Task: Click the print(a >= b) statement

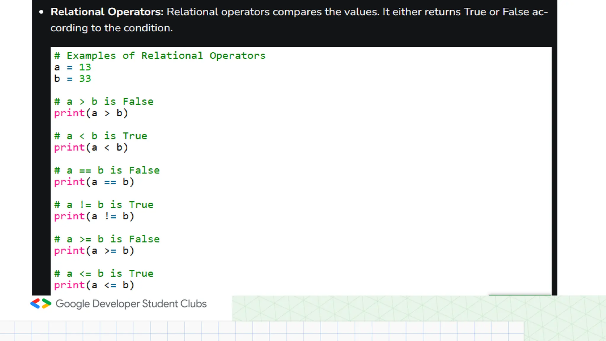Action: [x=94, y=250]
